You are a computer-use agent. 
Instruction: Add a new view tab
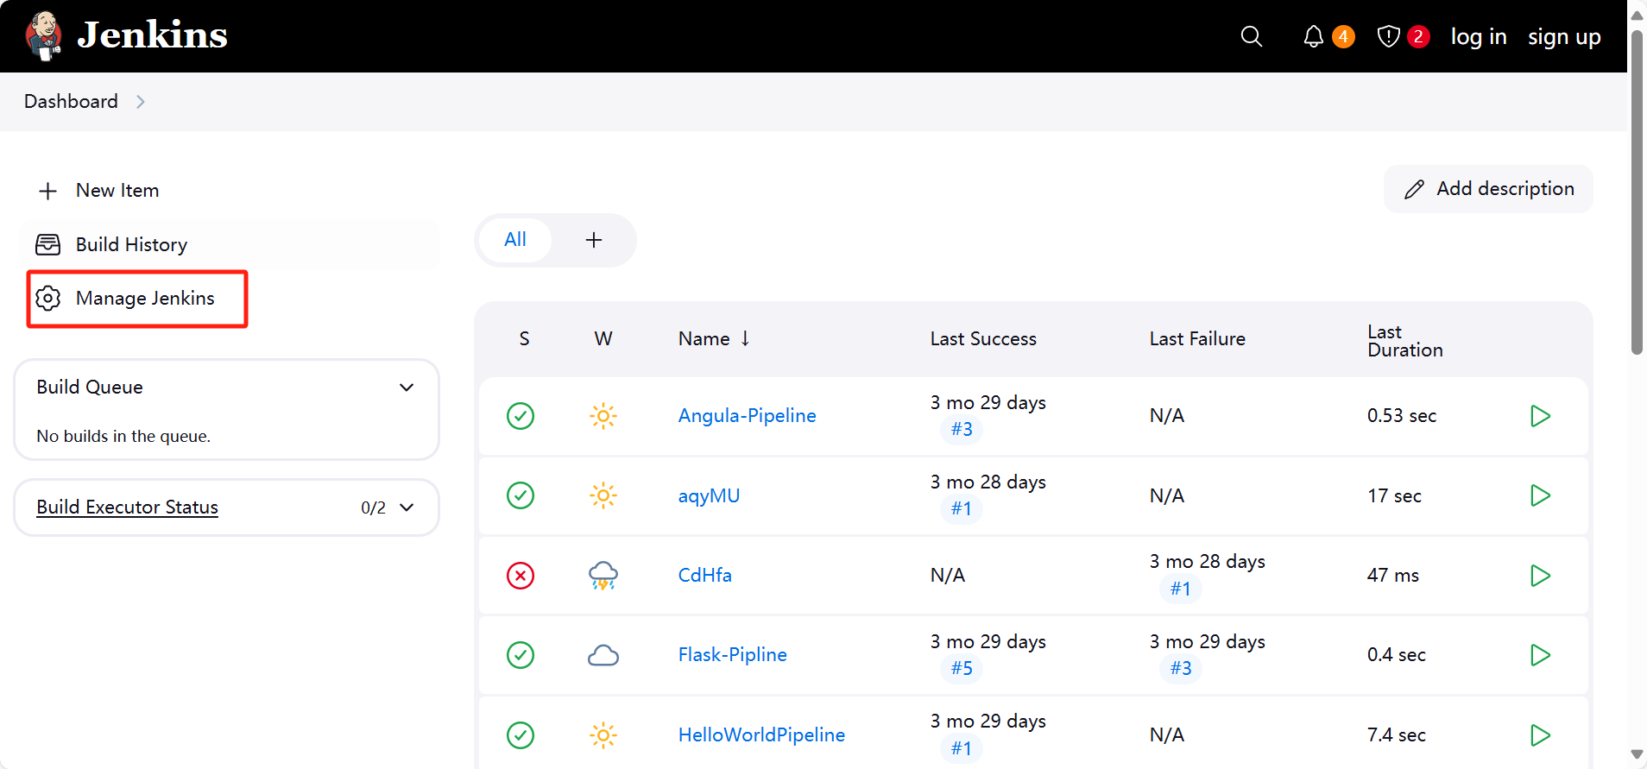click(594, 240)
